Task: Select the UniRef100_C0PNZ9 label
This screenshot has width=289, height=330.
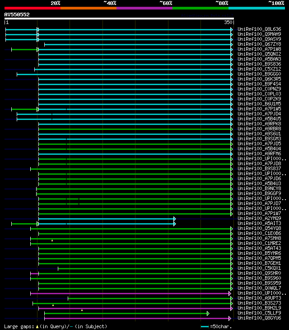Action: point(259,89)
